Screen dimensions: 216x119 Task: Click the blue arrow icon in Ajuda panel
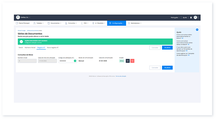tap(197, 30)
